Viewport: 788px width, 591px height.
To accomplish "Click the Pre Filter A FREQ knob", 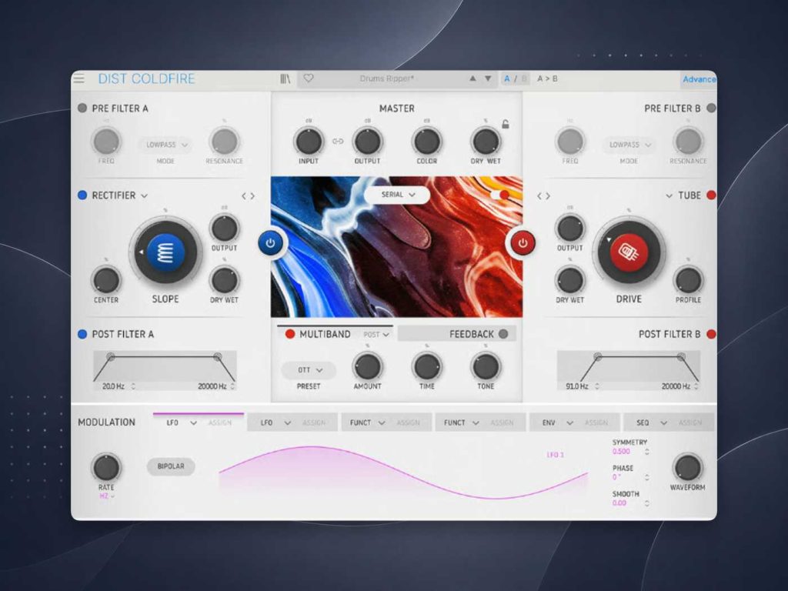I will coord(106,142).
